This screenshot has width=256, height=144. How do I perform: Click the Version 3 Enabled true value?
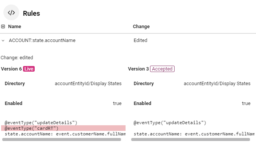point(246,103)
